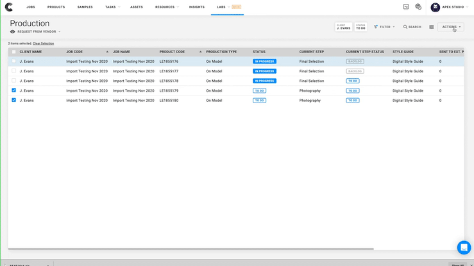
Task: Sort by the Product Code column header
Action: (x=172, y=51)
